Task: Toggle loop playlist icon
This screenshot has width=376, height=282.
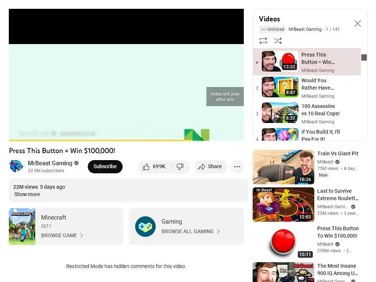Action: point(263,41)
